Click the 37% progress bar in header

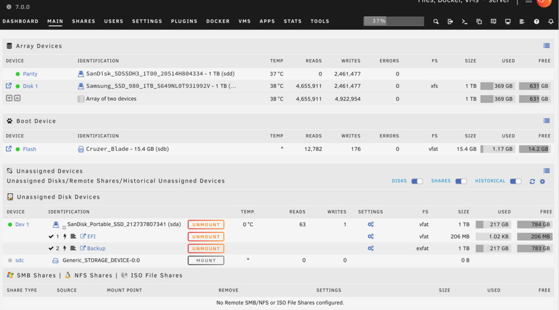click(394, 21)
